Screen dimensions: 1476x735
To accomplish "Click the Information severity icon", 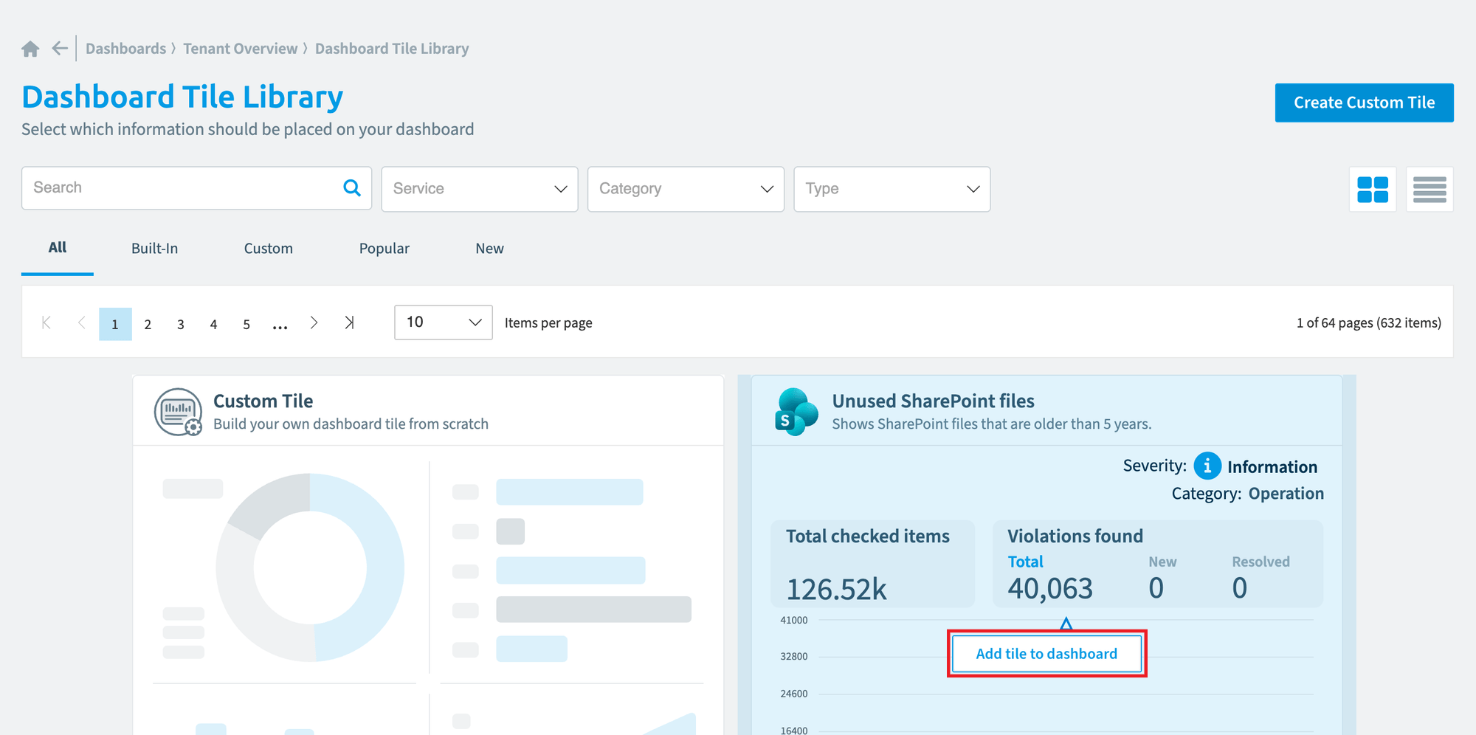I will (1207, 466).
